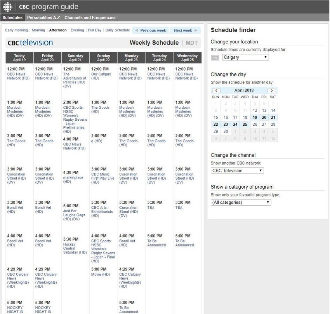The image size is (330, 314).
Task: Open CBC Arts: Exhibitionists on Sunday
Action: coord(102,212)
